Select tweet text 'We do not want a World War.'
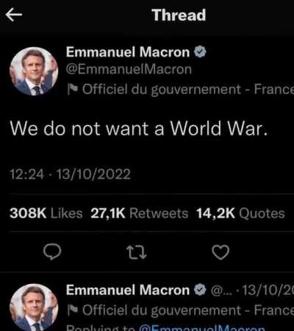The height and width of the screenshot is (331, 294). 139,129
